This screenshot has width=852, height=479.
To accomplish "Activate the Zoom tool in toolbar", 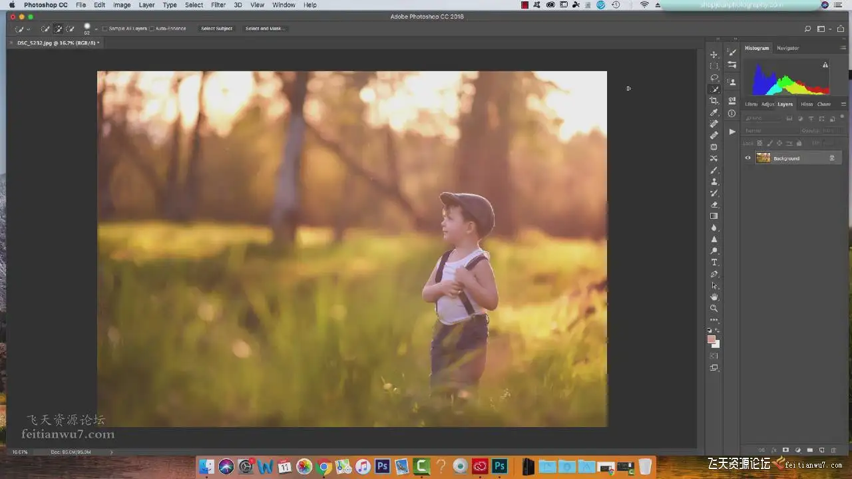I will [x=714, y=308].
